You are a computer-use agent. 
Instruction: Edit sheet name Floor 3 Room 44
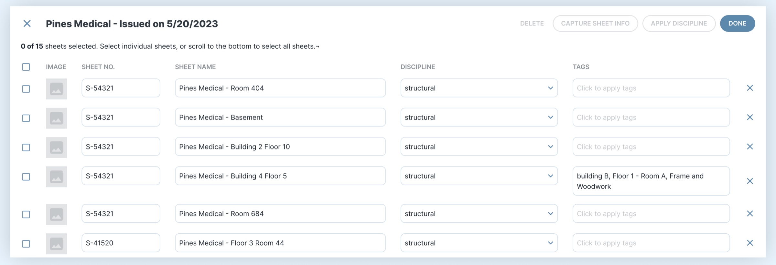tap(280, 243)
